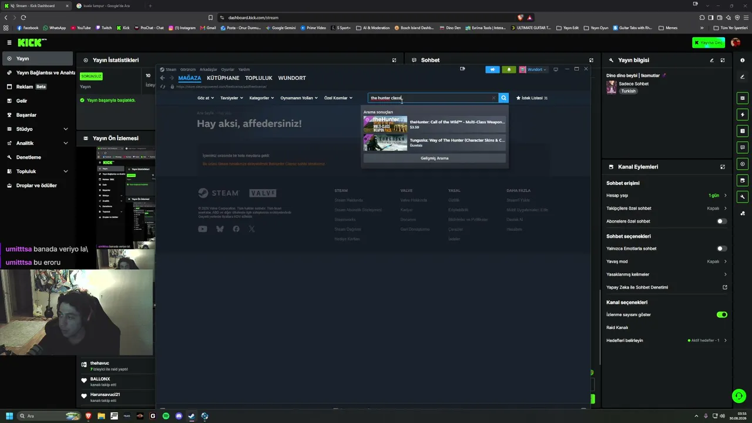Open the Kick profile avatar
This screenshot has width=752, height=423.
pos(736,42)
